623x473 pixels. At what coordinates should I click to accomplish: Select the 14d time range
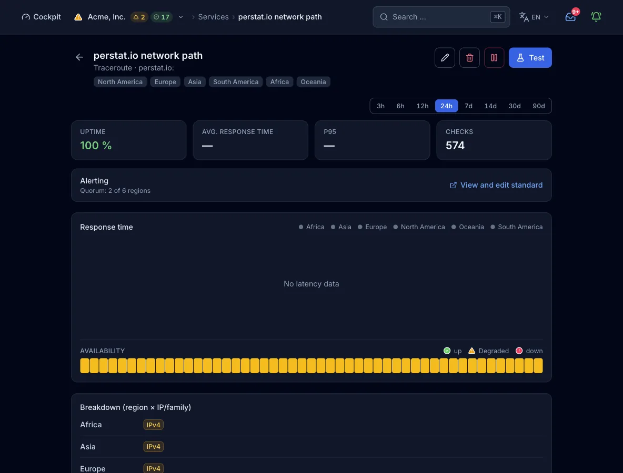tap(490, 106)
